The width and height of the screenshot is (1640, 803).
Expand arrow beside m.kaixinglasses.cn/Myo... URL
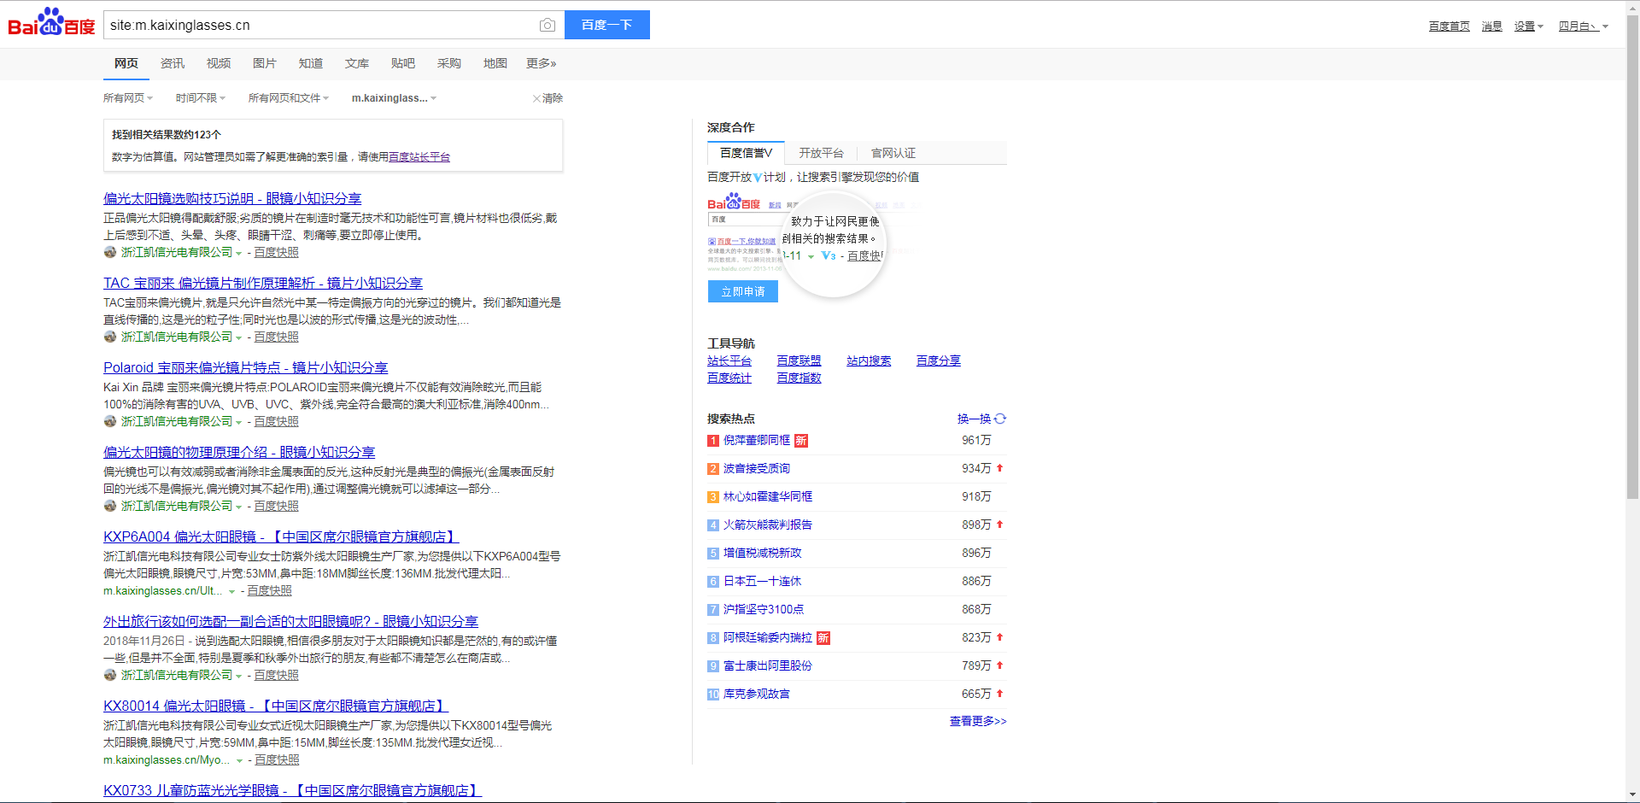pyautogui.click(x=239, y=761)
